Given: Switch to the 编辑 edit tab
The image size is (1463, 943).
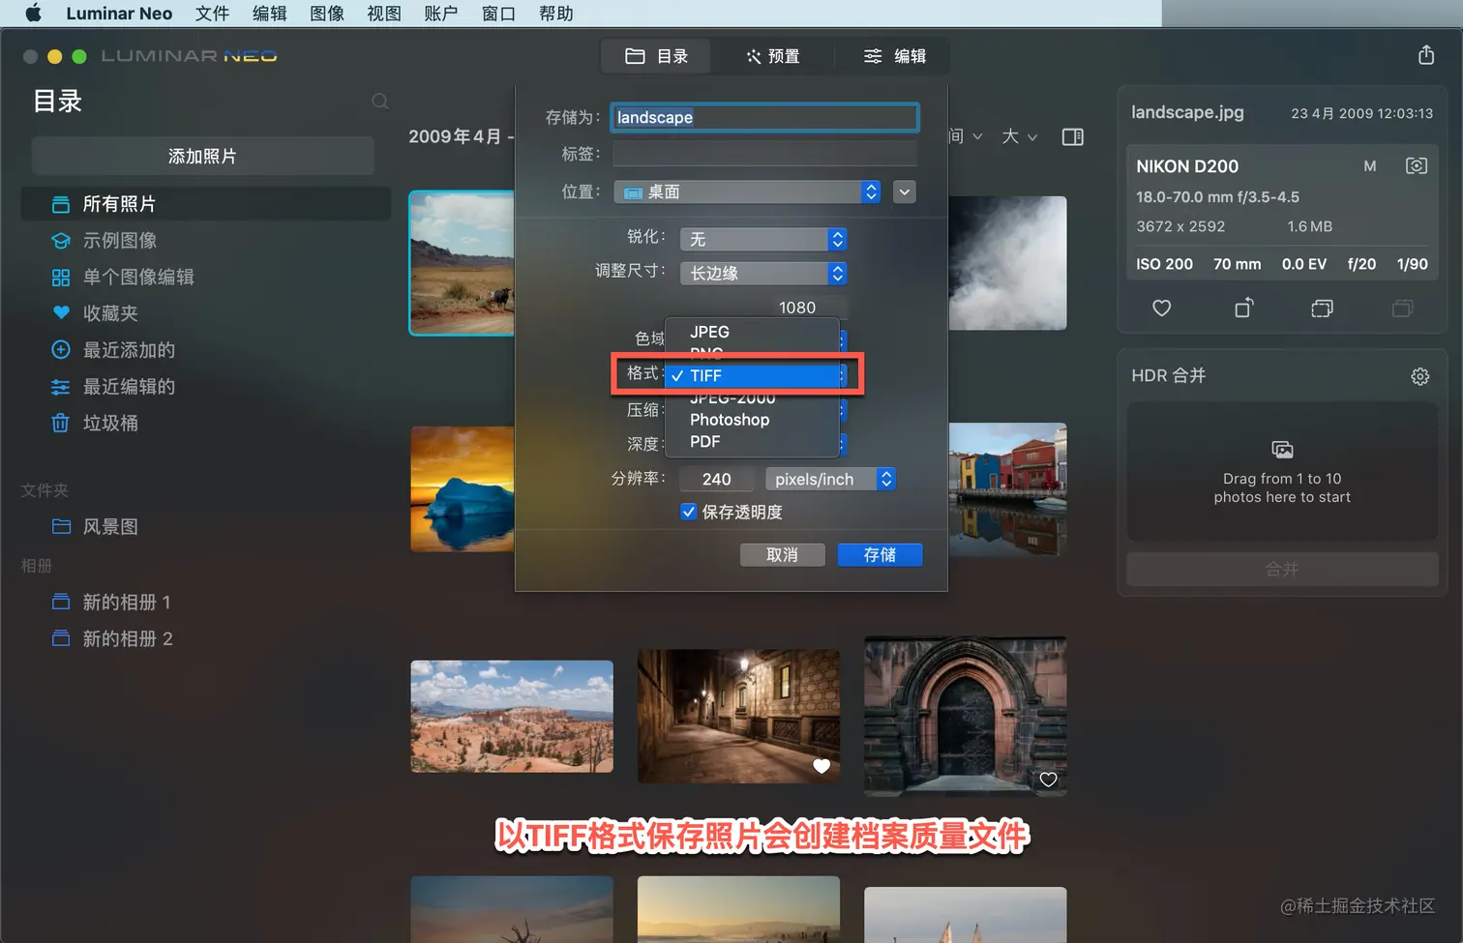Looking at the screenshot, I should [x=894, y=56].
